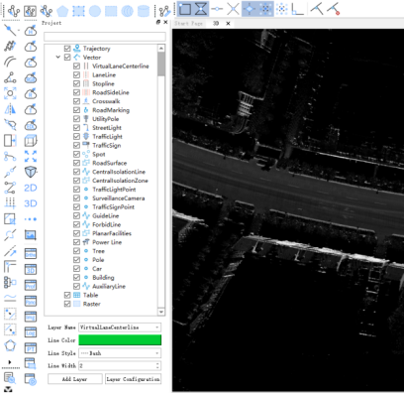Click the green Line Color swatch
Viewport: 404px width, 394px height.
(x=120, y=340)
